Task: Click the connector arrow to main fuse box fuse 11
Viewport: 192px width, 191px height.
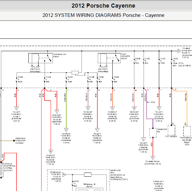Action: (179, 51)
